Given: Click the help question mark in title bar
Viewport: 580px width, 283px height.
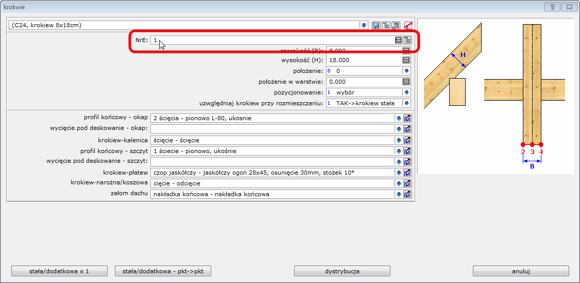Looking at the screenshot, I should click(552, 7).
